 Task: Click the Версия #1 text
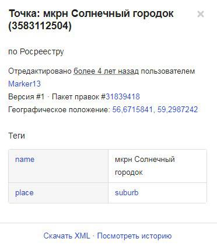coord(26,97)
